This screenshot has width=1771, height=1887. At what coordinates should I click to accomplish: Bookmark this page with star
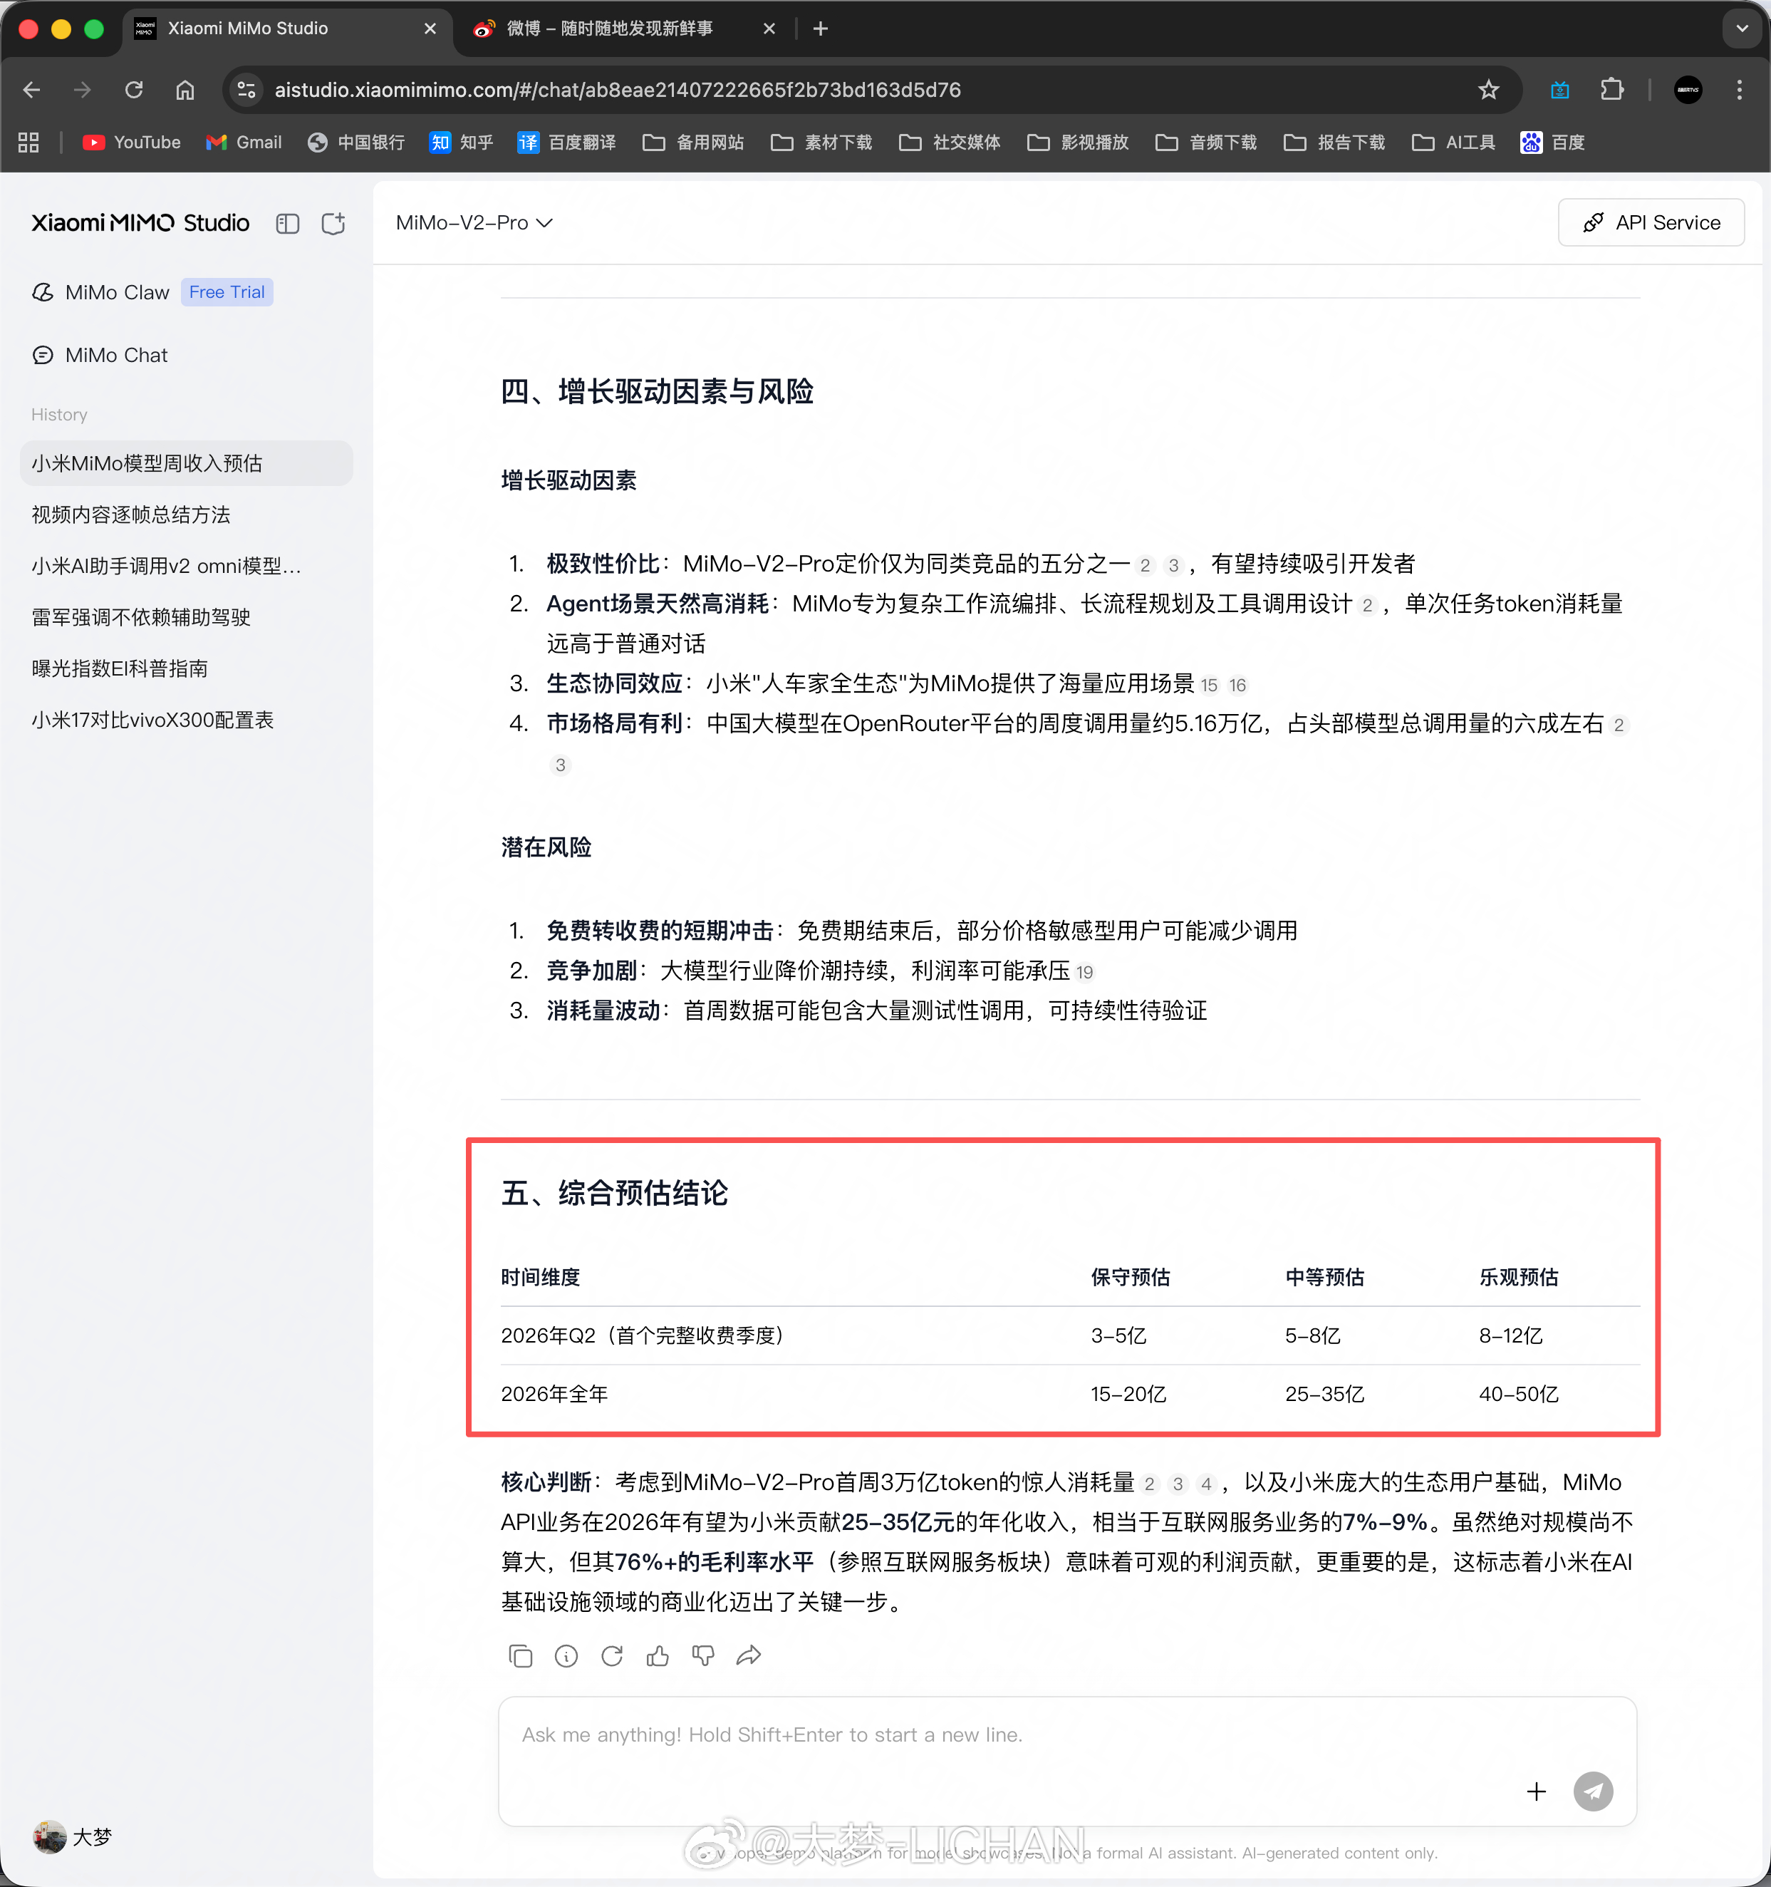(1488, 89)
